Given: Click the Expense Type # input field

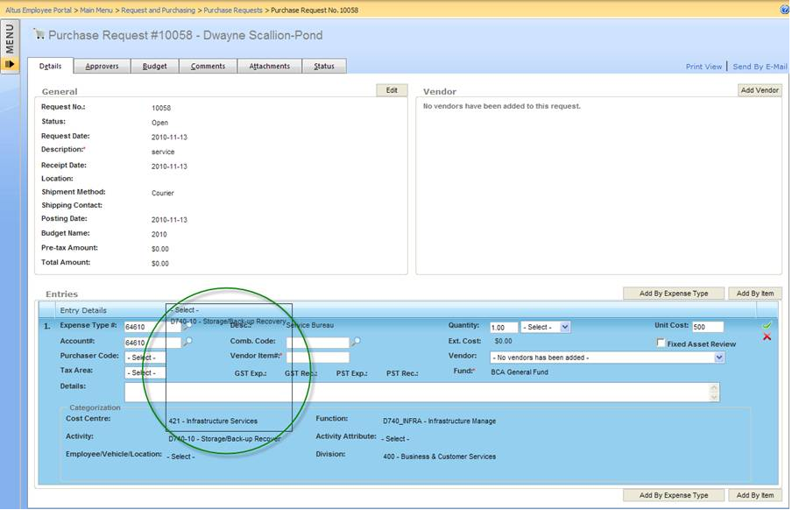Looking at the screenshot, I should click(x=152, y=327).
